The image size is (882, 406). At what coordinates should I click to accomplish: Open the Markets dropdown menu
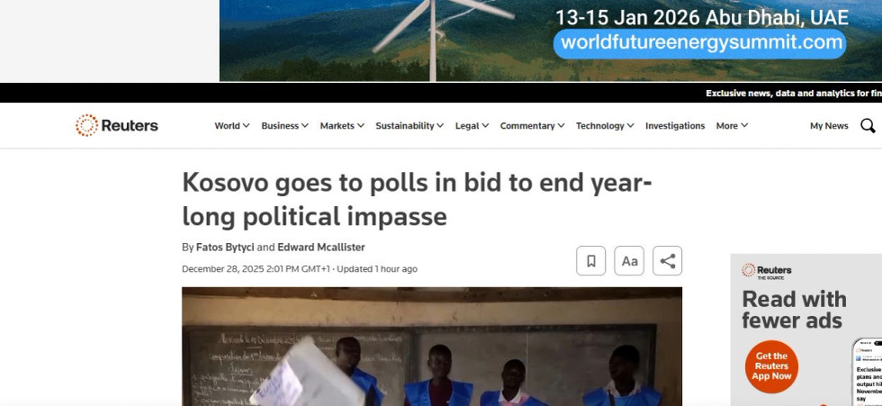point(342,126)
